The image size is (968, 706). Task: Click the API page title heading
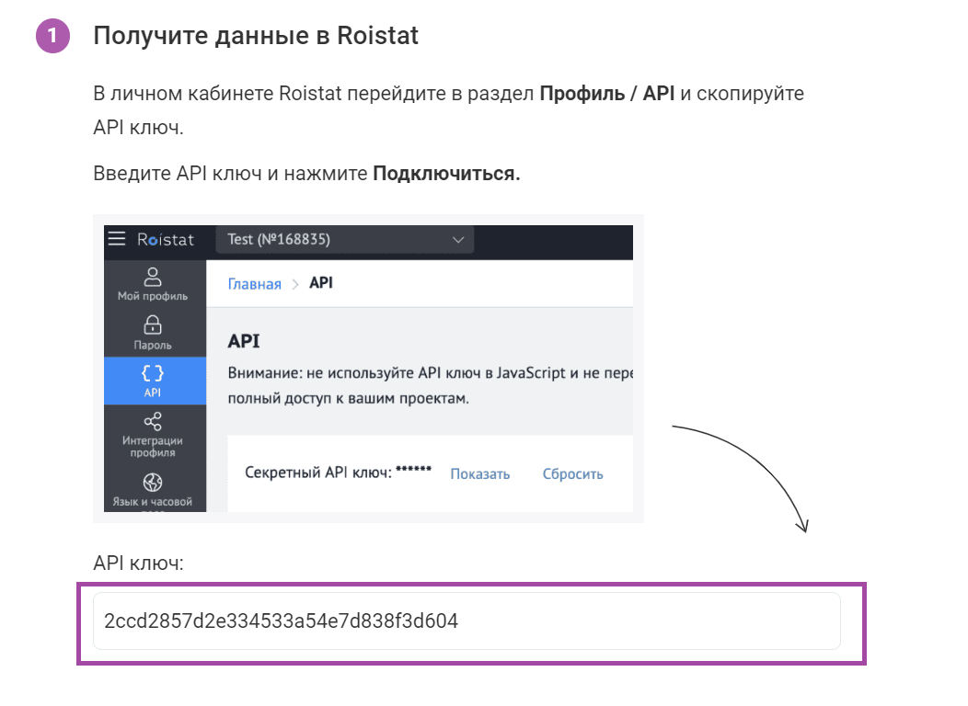[x=244, y=341]
